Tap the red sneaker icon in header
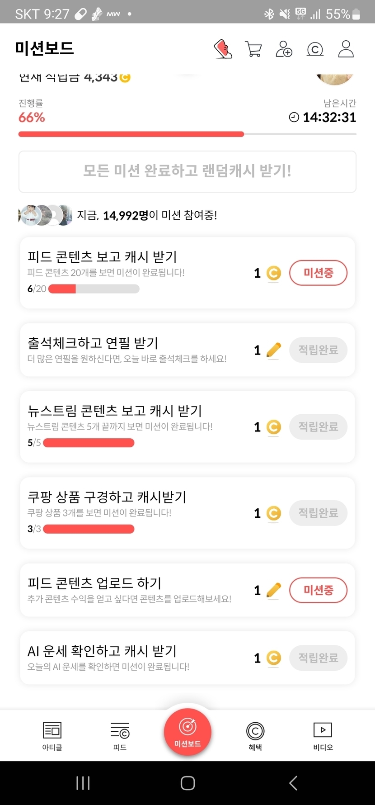Screen dimensions: 375x805 [223, 49]
